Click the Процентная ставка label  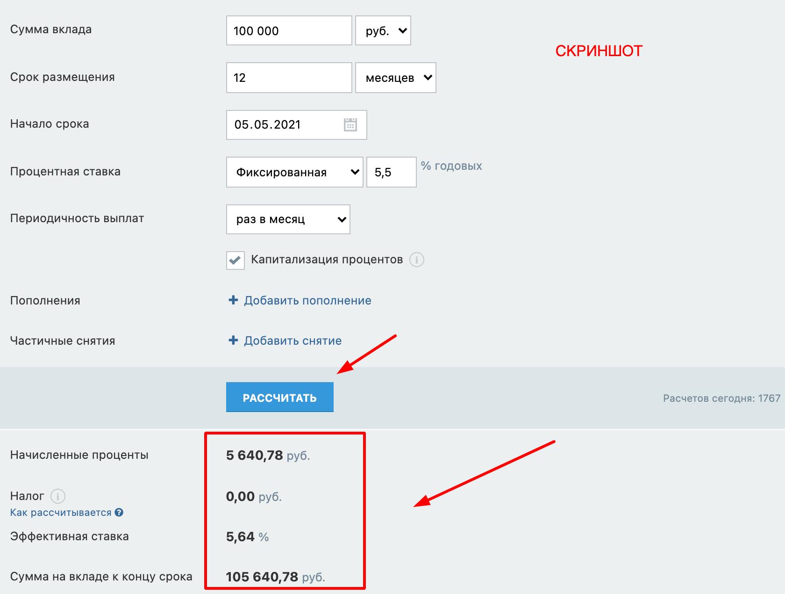pos(65,172)
